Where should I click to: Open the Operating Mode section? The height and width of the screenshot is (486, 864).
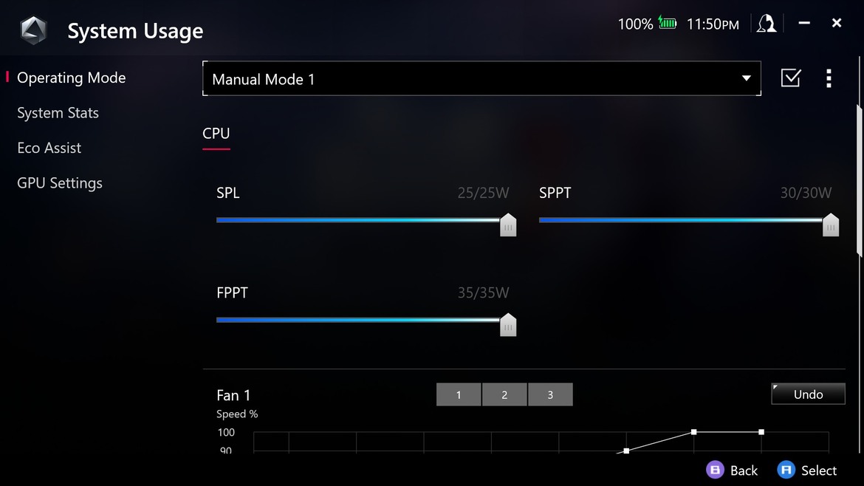point(71,78)
